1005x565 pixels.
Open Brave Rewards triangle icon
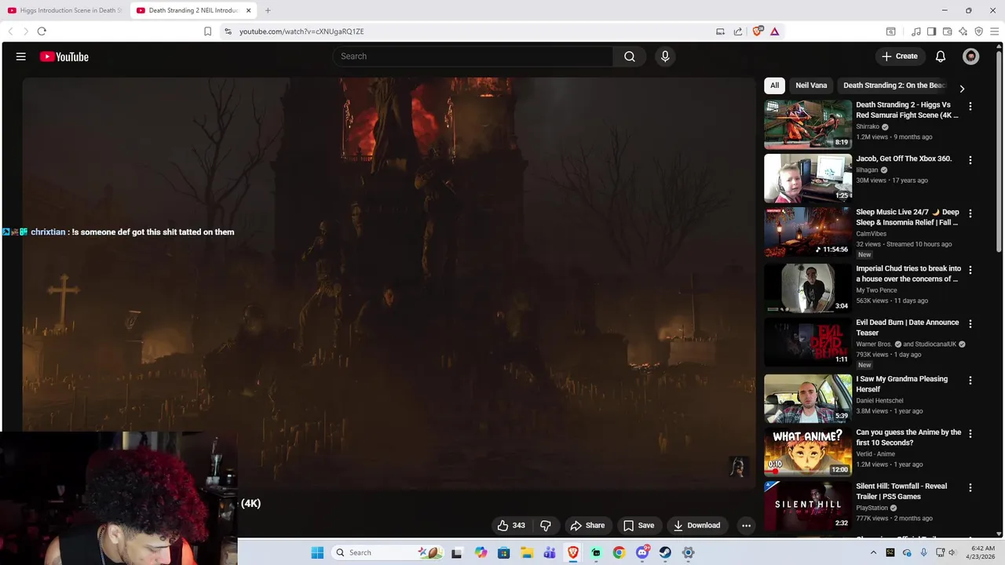point(775,31)
